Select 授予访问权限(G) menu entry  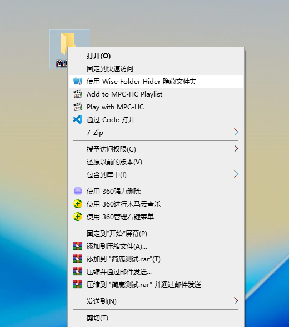[x=156, y=149]
